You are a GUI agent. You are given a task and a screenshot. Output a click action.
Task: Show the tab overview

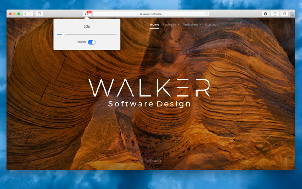[284, 14]
